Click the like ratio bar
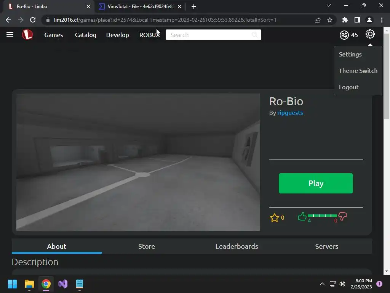 (x=322, y=216)
